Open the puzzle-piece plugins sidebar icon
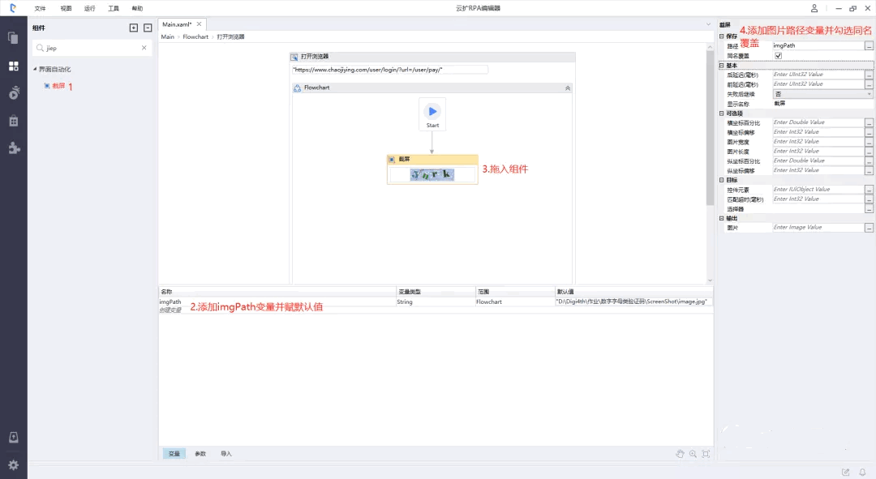This screenshot has width=876, height=479. (x=13, y=148)
